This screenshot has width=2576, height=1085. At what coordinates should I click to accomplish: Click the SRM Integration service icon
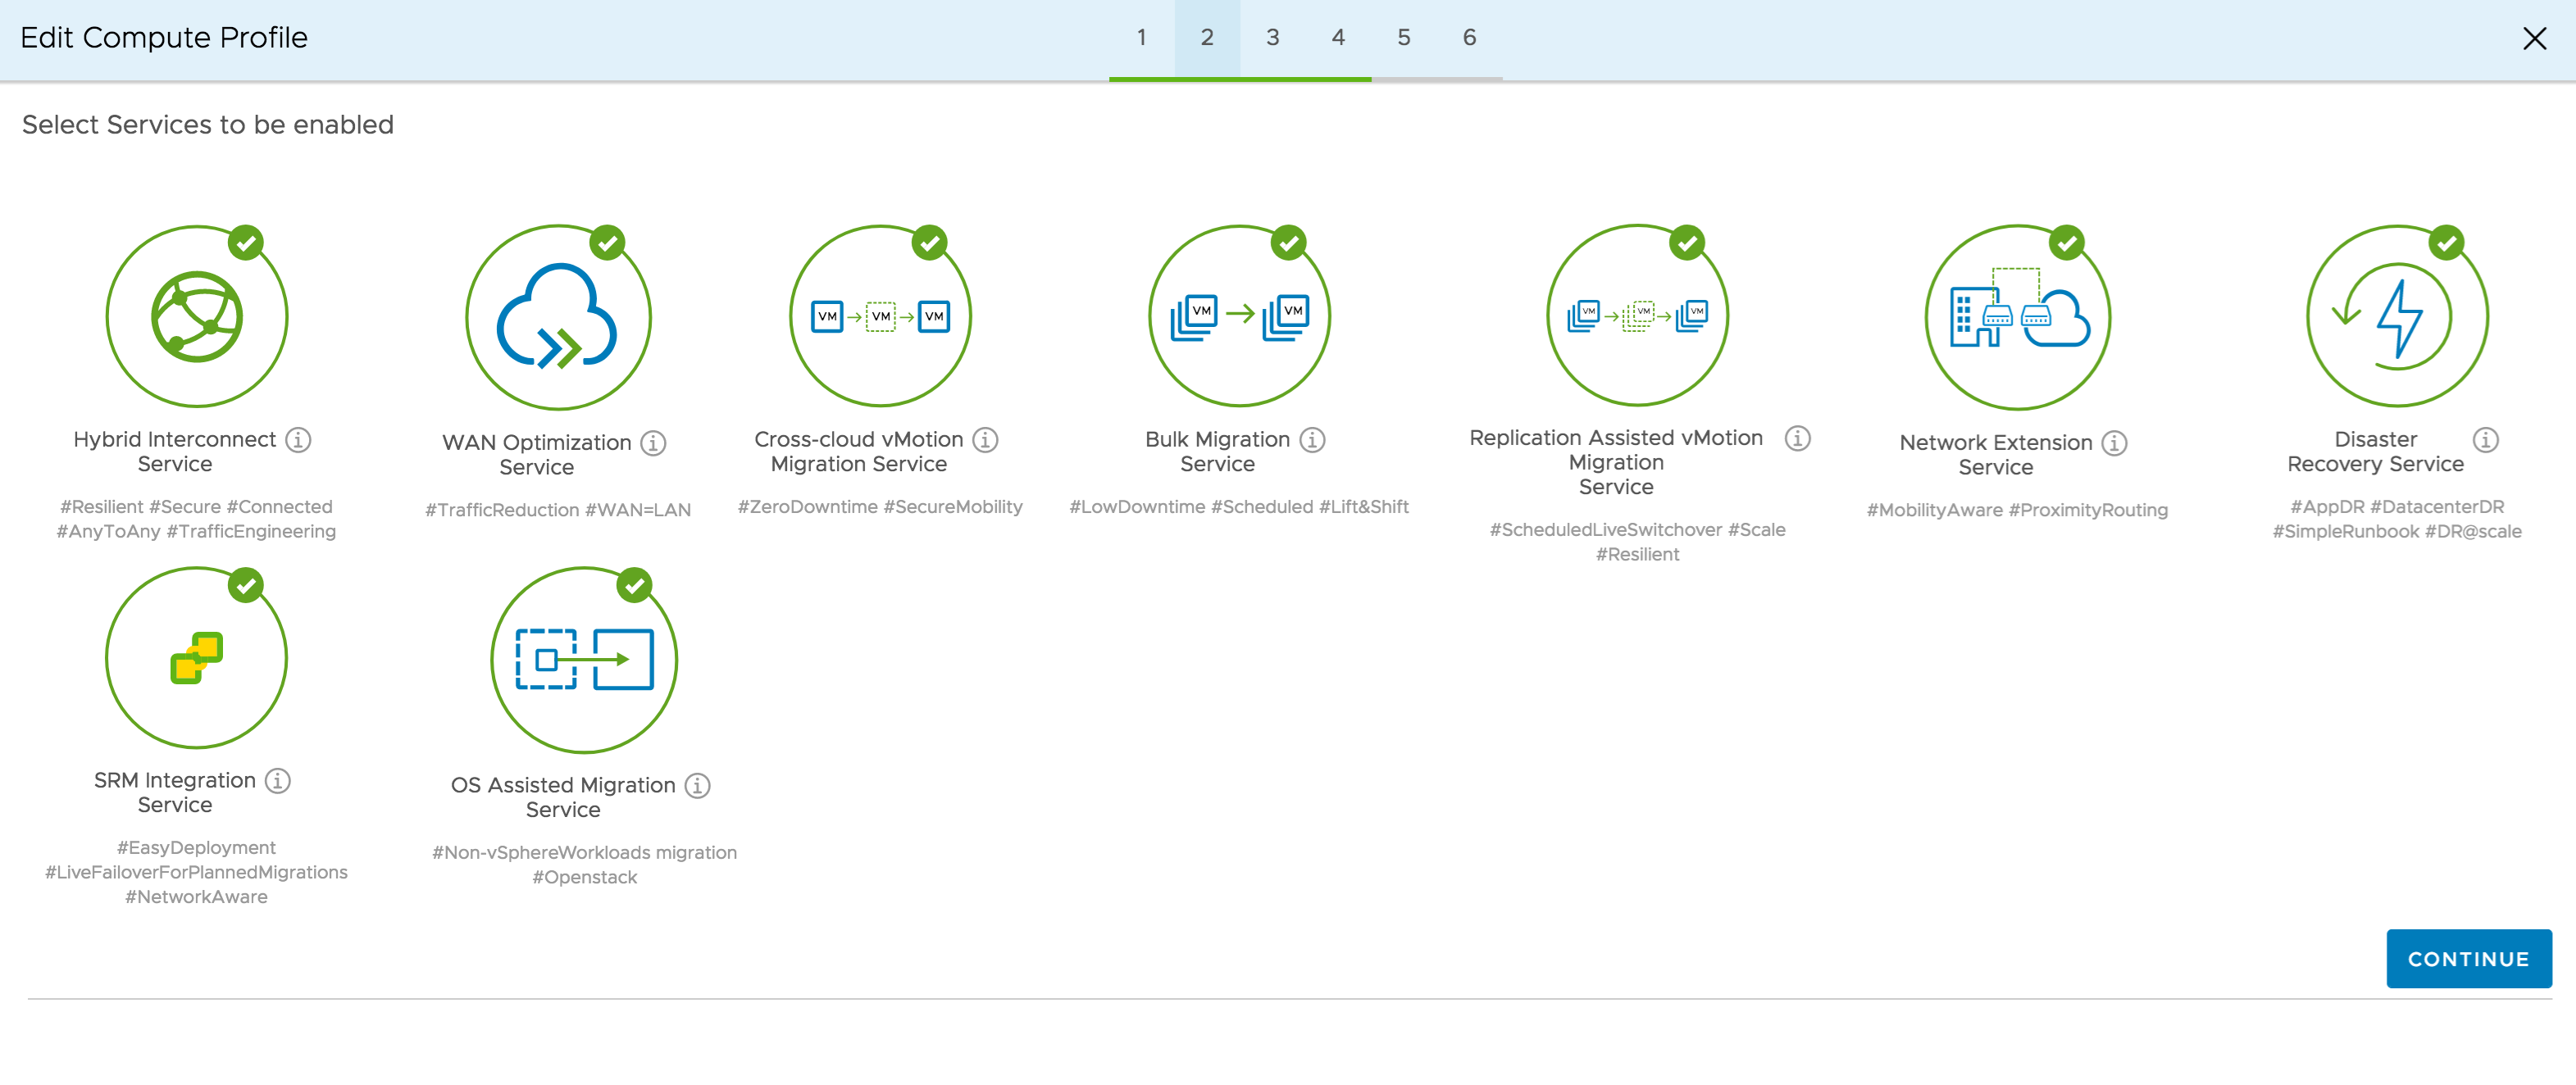[x=196, y=658]
